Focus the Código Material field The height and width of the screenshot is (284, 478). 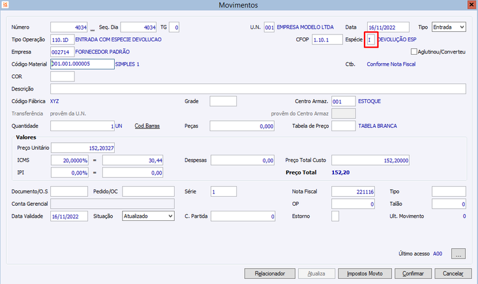(x=82, y=64)
